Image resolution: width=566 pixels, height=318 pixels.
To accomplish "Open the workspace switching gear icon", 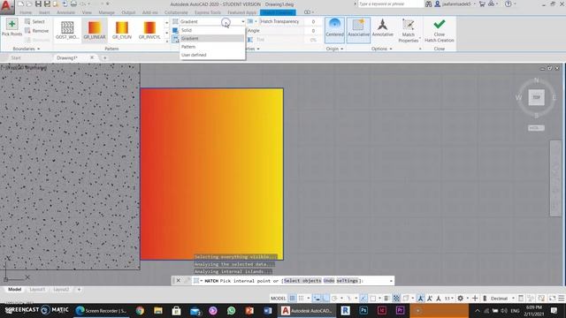I will 460,299.
